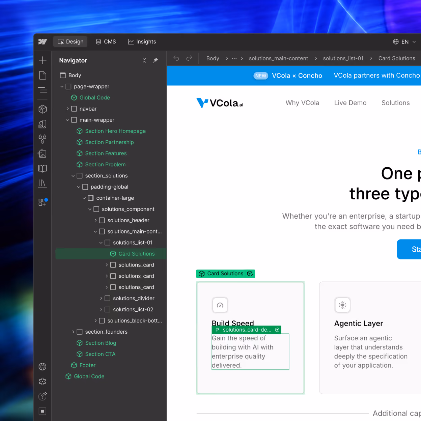
Task: Redo the last action
Action: (189, 58)
